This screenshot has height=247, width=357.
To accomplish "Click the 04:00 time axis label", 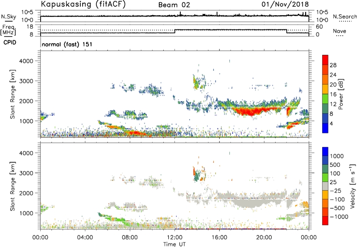I will [x=85, y=238].
